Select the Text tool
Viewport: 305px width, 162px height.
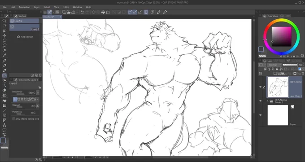coord(4,125)
